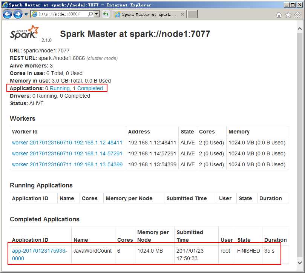Open worker link for 192.168.1.13-54399
Screen dimensions: 305x273
click(x=67, y=164)
